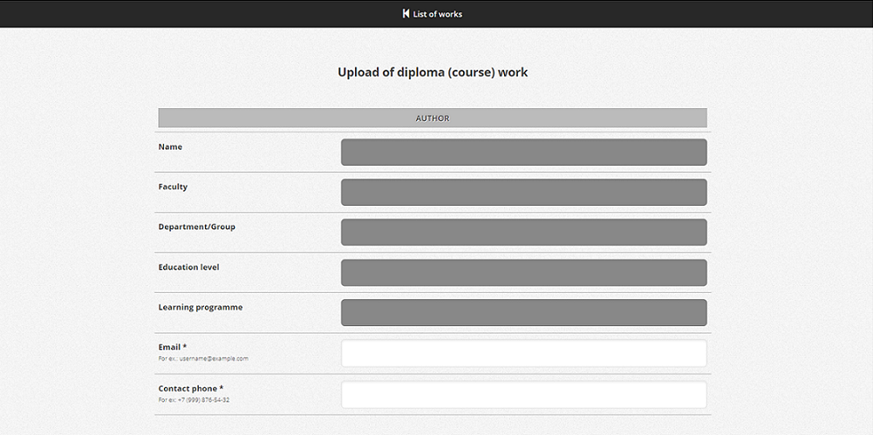This screenshot has height=435, width=873.
Task: Select the greyed-out Faculty field
Action: [523, 193]
